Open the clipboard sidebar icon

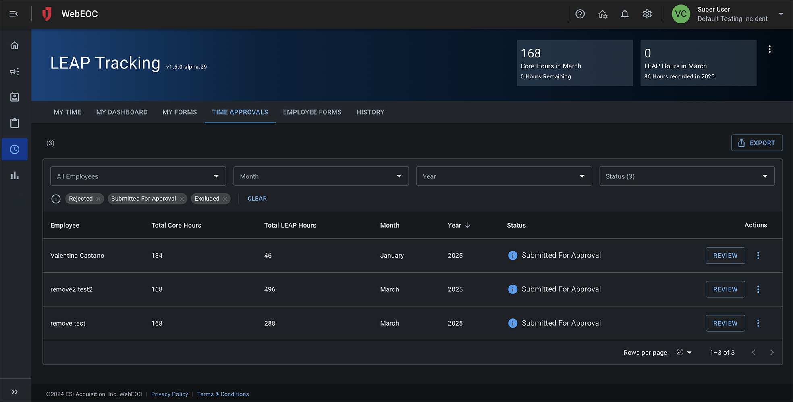tap(15, 123)
